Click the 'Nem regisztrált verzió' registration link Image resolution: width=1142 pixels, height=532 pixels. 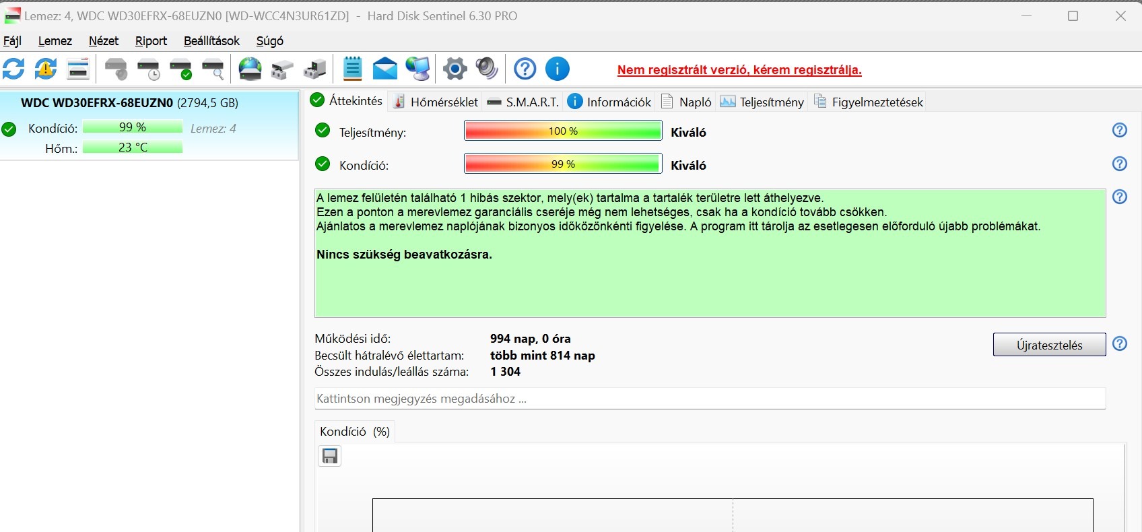[x=739, y=70]
